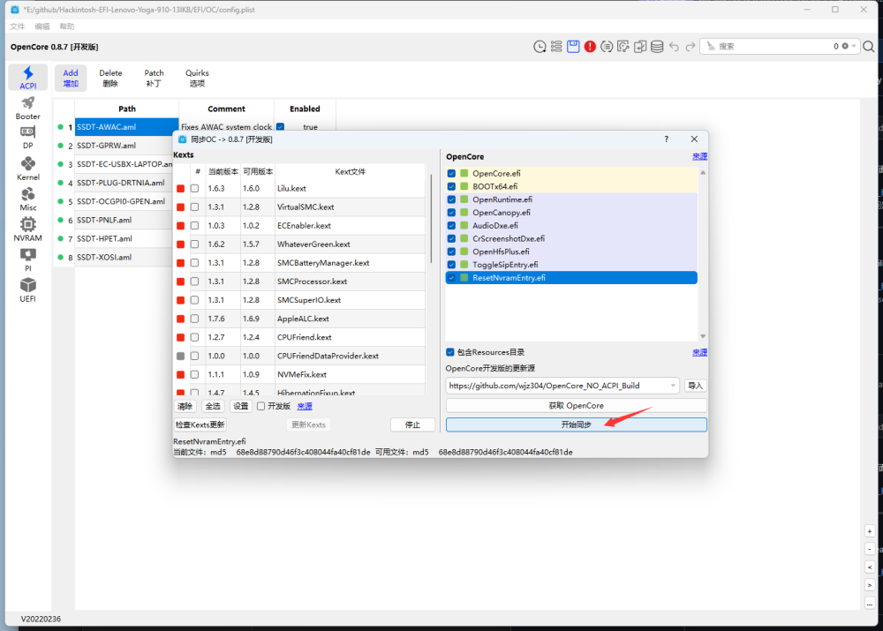Tick the WhateverGreen.kext checkbox

[195, 244]
